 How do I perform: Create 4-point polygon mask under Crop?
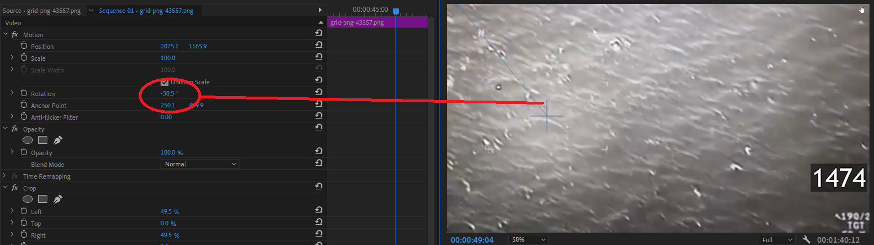point(43,199)
